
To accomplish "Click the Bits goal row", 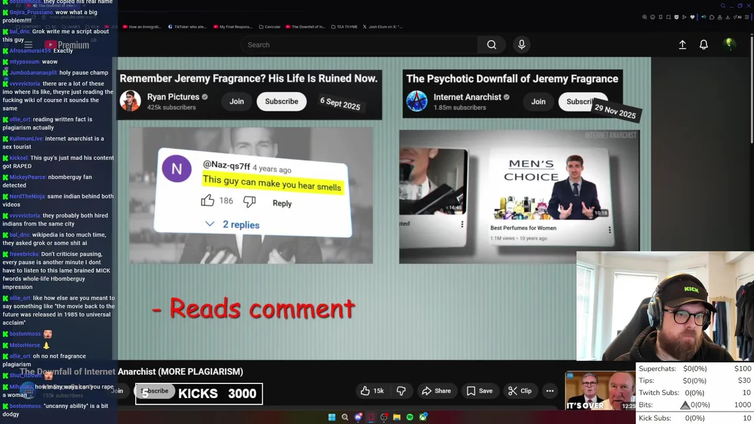I will pyautogui.click(x=695, y=405).
